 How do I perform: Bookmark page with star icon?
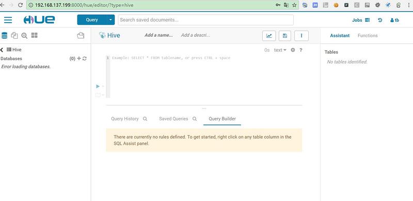pos(294,5)
